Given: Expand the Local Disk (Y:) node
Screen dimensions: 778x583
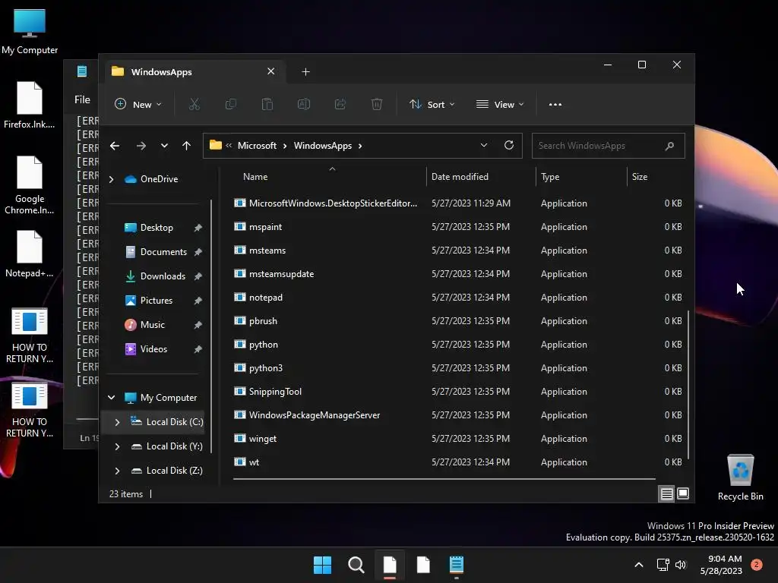Looking at the screenshot, I should click(x=117, y=446).
